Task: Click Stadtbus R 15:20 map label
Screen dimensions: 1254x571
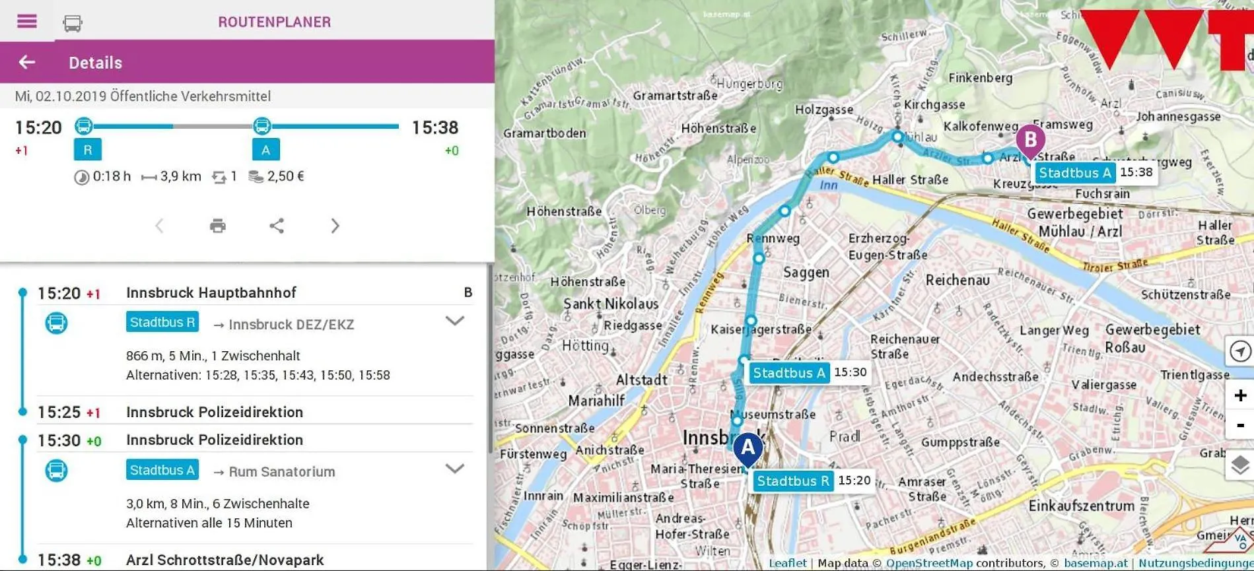Action: pyautogui.click(x=814, y=481)
